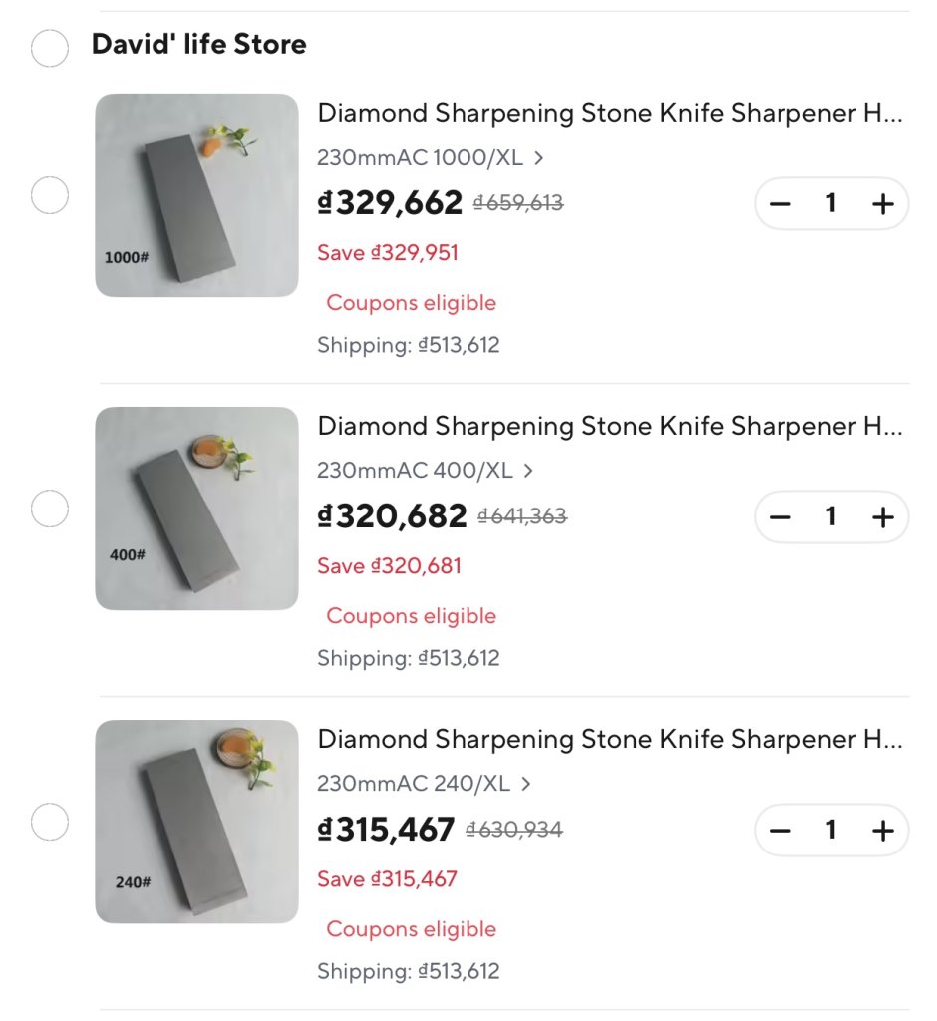Screen dimensions: 937x1021
Task: Click minus icon for 400/XL stone
Action: pyautogui.click(x=780, y=517)
